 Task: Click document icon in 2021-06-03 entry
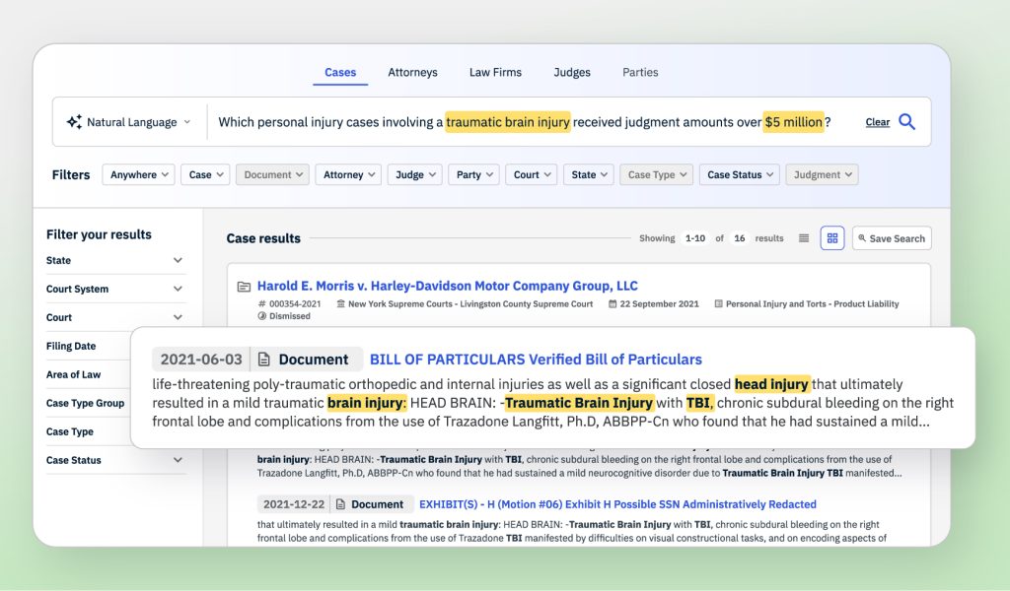(265, 360)
